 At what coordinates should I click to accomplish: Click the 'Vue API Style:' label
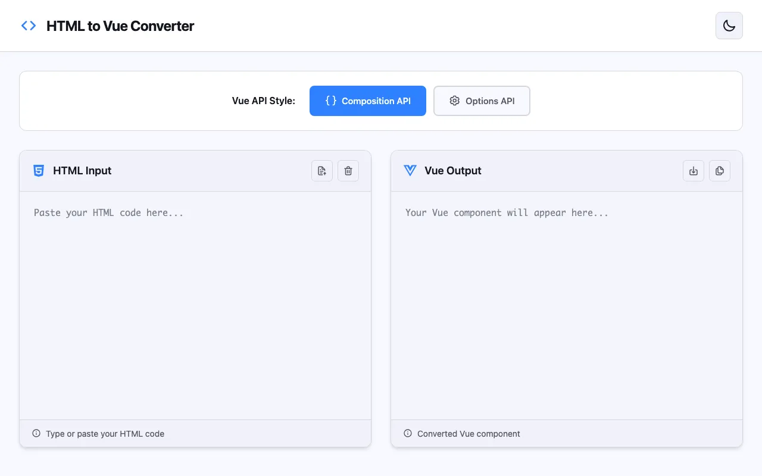coord(264,101)
